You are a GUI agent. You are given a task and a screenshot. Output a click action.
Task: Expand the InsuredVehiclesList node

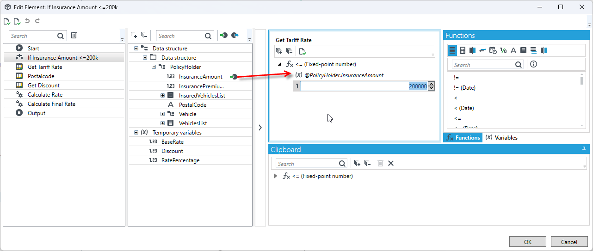tap(163, 95)
